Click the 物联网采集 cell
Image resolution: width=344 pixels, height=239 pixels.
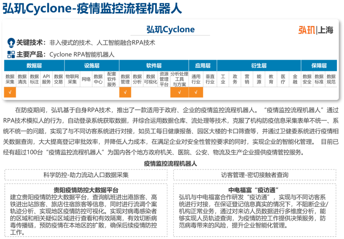(x=72, y=79)
